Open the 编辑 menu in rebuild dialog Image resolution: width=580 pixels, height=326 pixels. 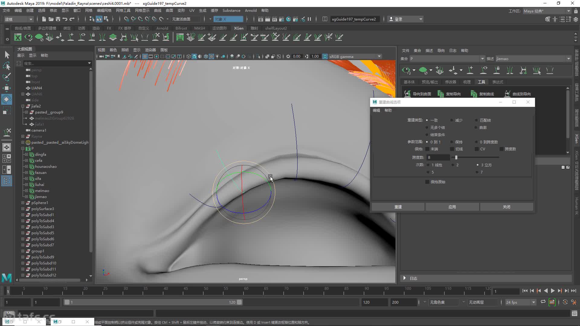[376, 110]
